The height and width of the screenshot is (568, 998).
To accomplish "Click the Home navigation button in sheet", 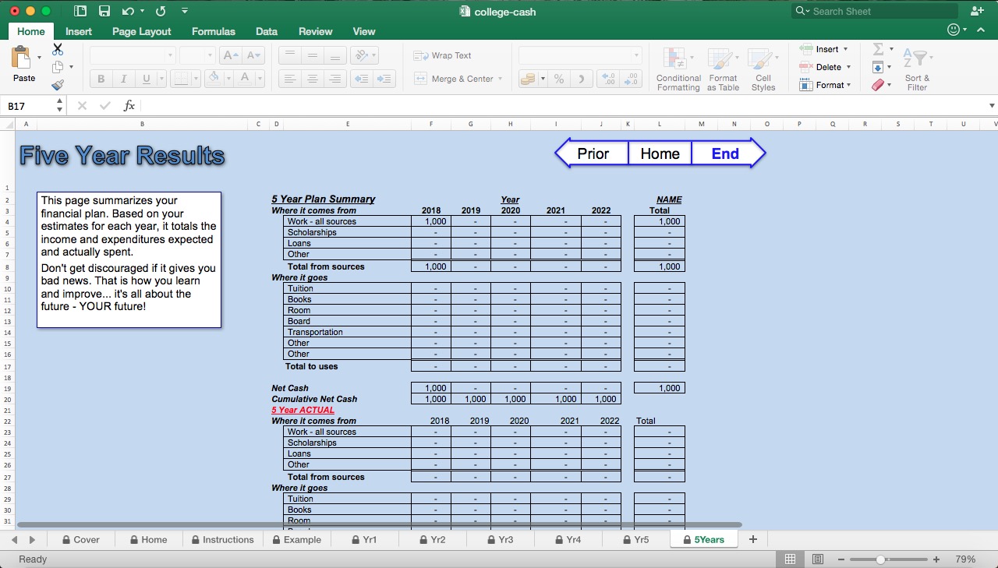I will pos(660,153).
